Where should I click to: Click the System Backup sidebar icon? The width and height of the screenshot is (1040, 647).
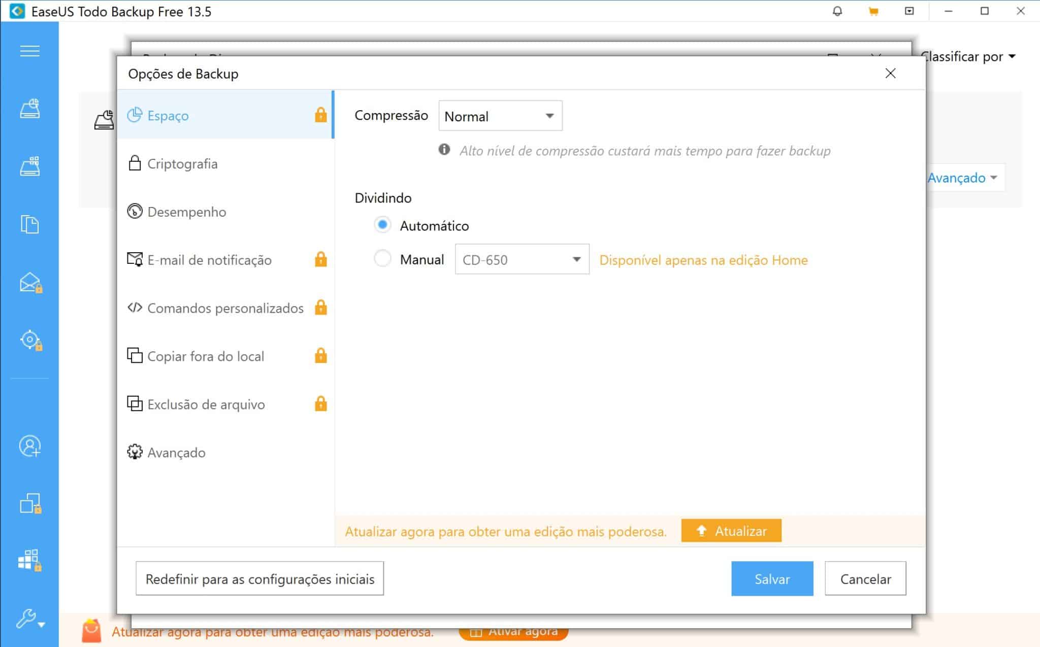point(29,166)
